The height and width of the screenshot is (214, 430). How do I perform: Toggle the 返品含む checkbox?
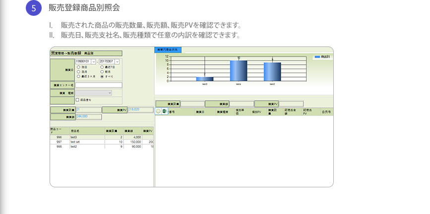point(77,99)
